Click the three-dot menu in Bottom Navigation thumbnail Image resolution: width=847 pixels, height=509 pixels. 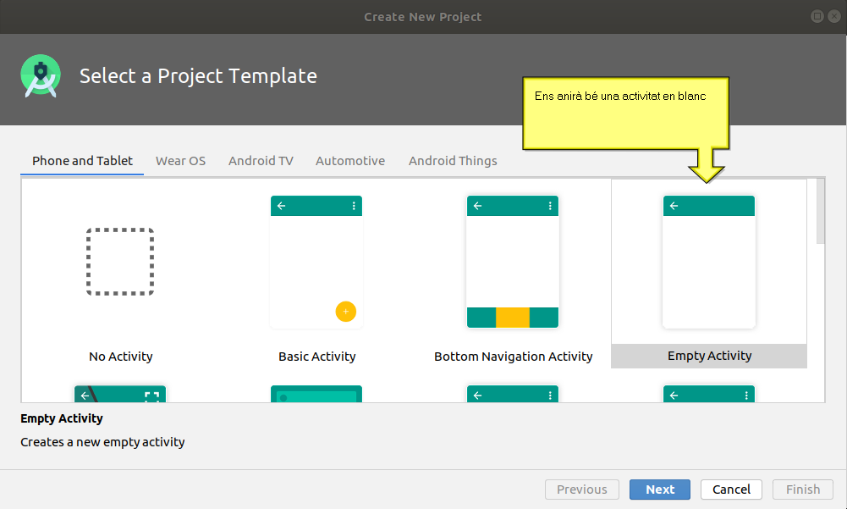click(550, 206)
